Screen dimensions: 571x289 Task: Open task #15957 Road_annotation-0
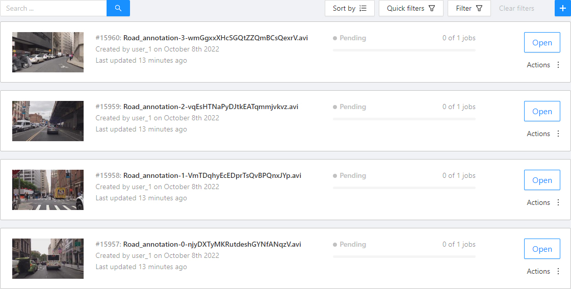point(541,249)
